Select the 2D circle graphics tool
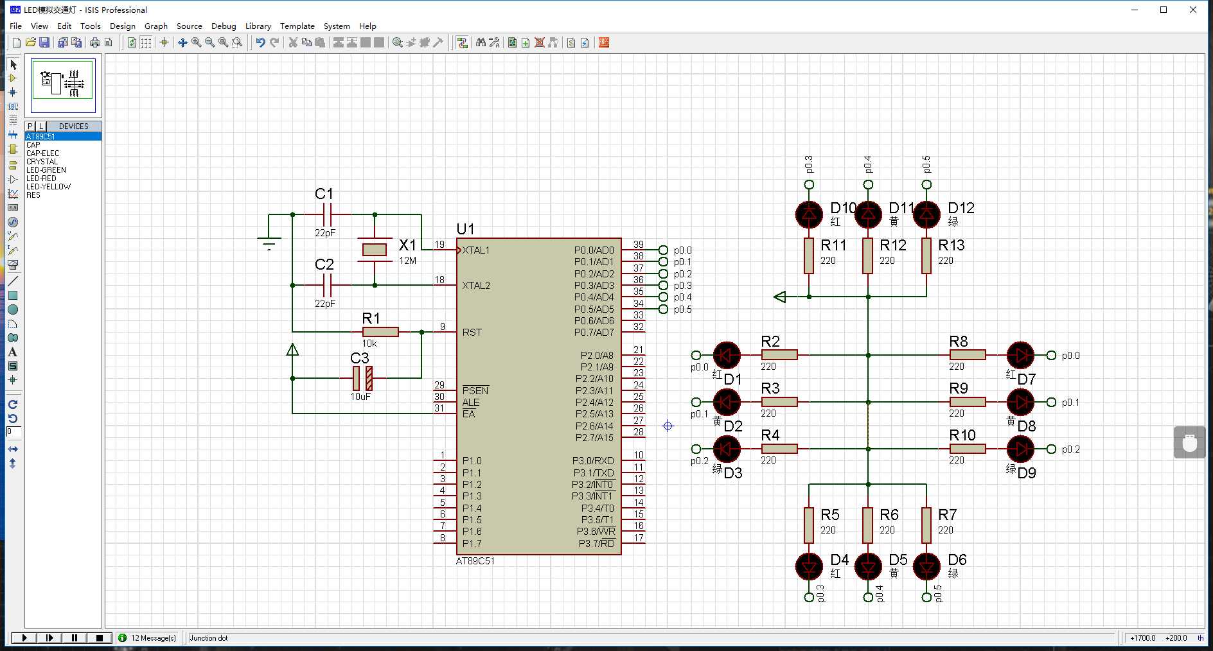This screenshot has width=1213, height=651. [13, 309]
